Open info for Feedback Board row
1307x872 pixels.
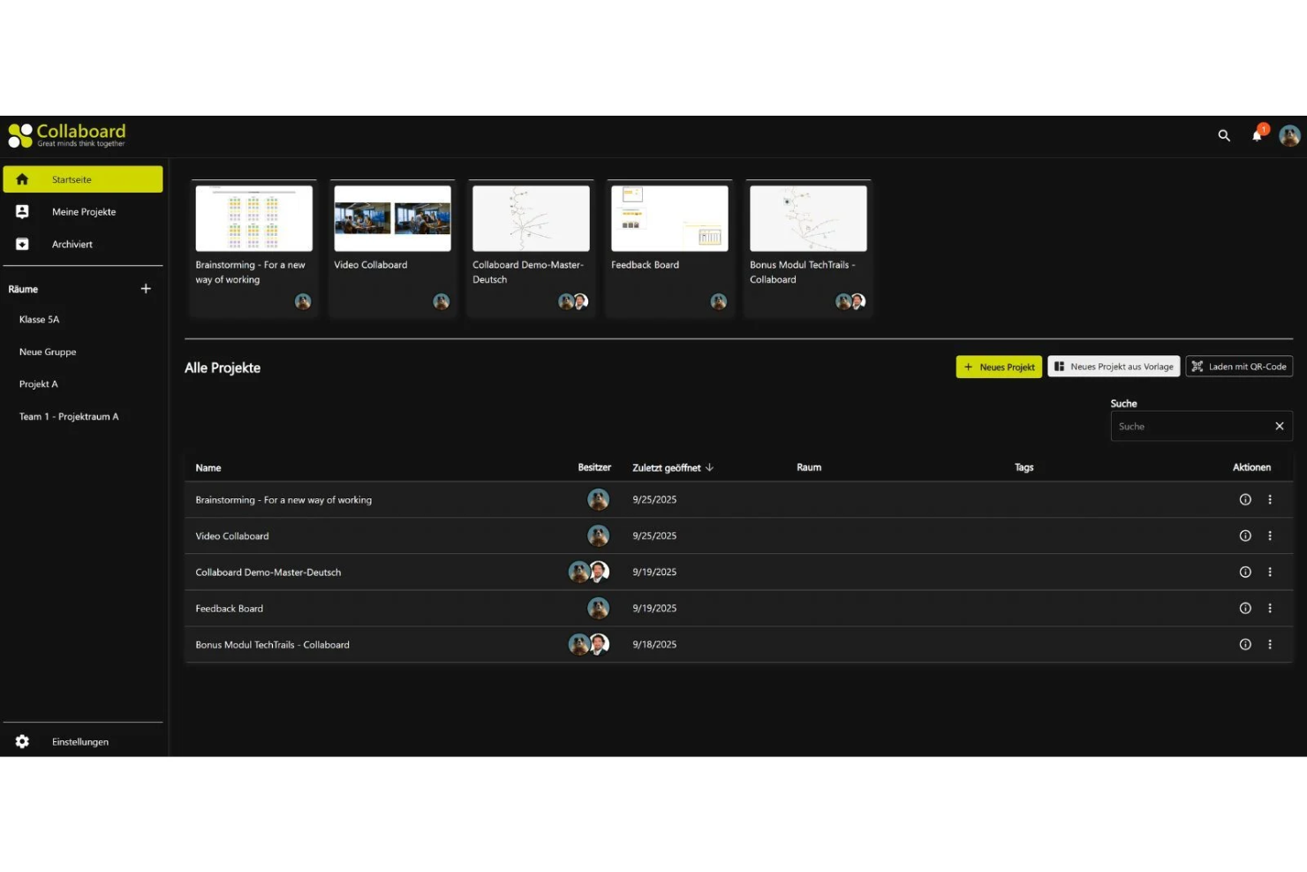[x=1245, y=609]
